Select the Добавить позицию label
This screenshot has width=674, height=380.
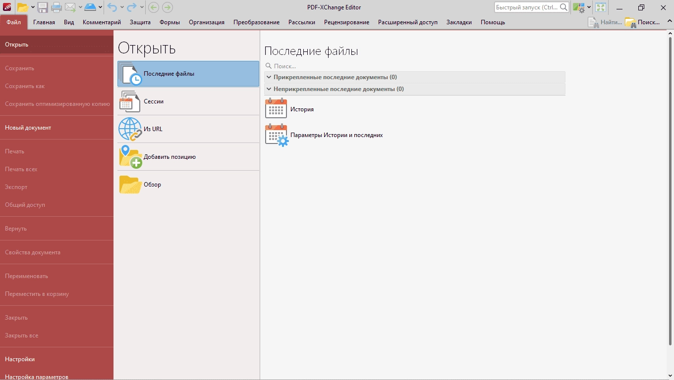click(x=170, y=157)
